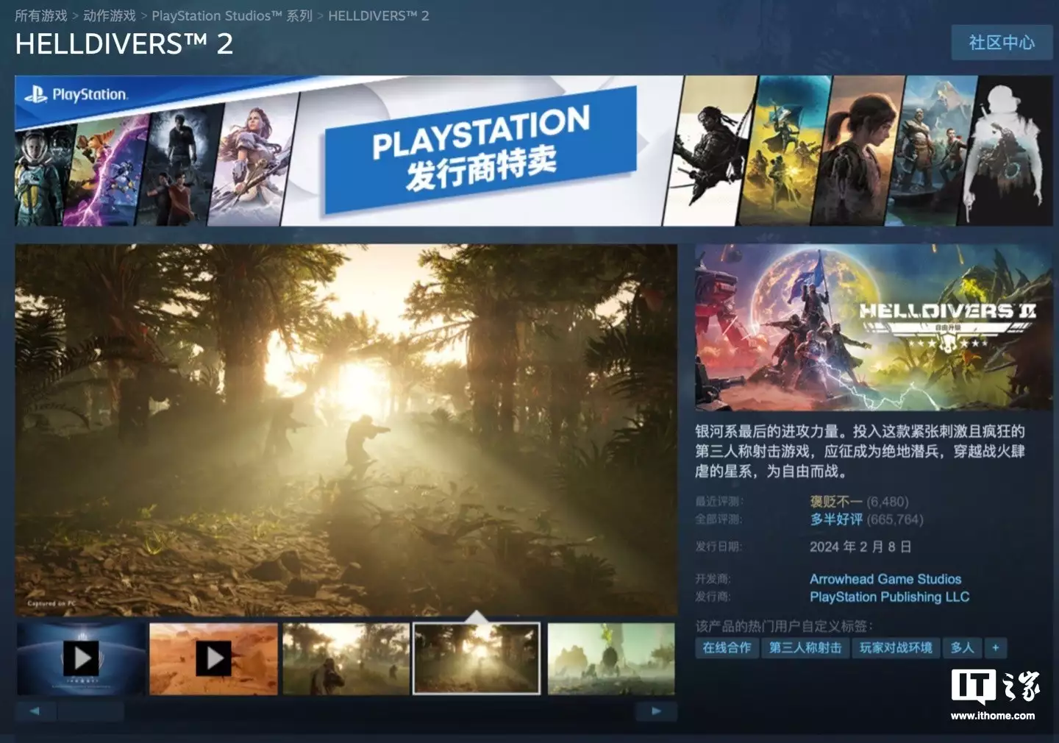Open developer Arrowhead Game Studios page

coord(885,579)
